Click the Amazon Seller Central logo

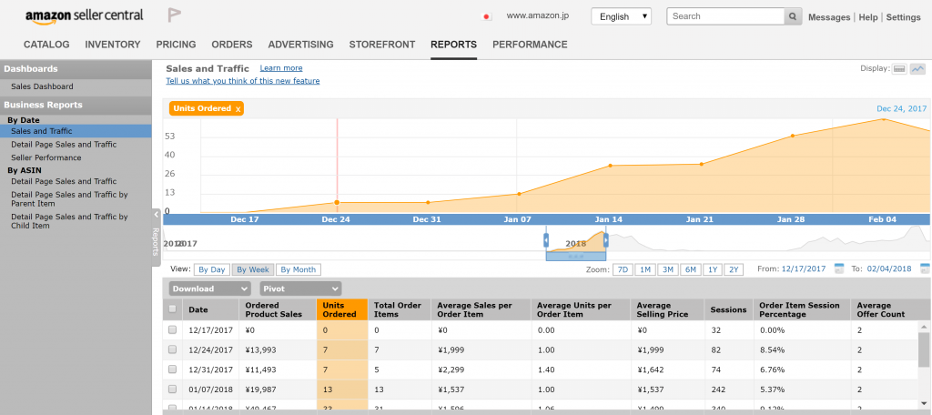point(85,15)
